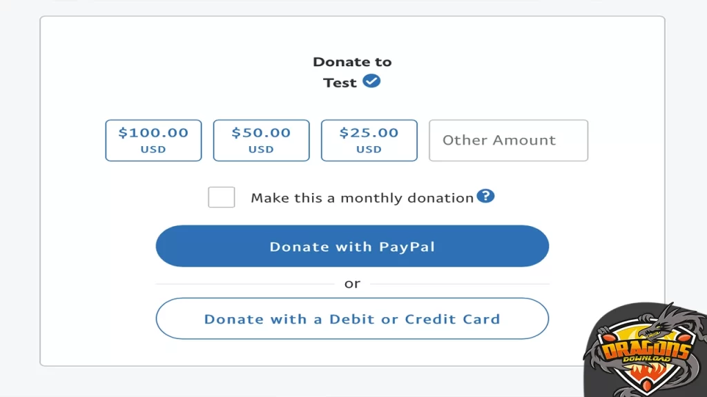Select the Other Amount custom donation box
The height and width of the screenshot is (397, 707).
[508, 140]
